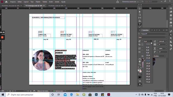Image resolution: width=173 pixels, height=97 pixels.
Task: Open Janela menu
Action: 57,2
